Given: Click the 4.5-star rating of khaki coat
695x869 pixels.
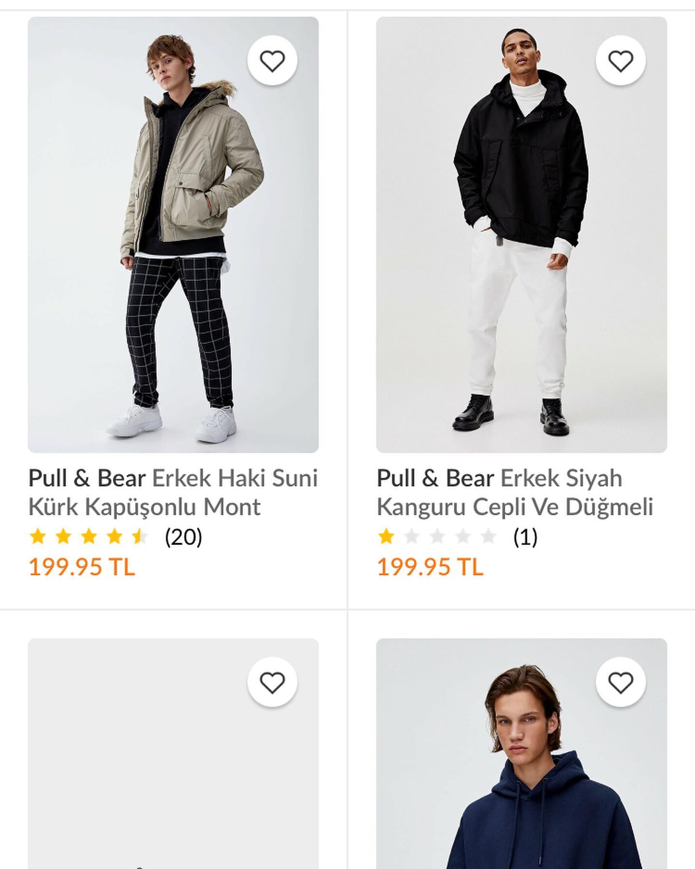Looking at the screenshot, I should tap(89, 536).
